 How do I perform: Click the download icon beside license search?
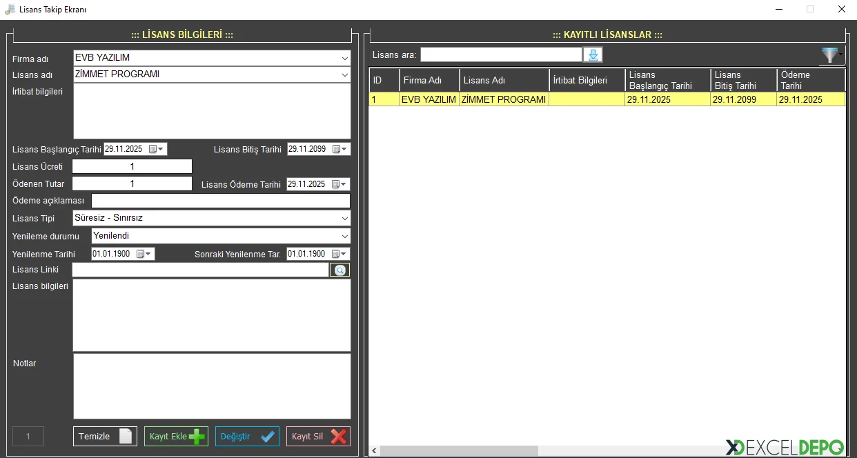click(x=593, y=55)
